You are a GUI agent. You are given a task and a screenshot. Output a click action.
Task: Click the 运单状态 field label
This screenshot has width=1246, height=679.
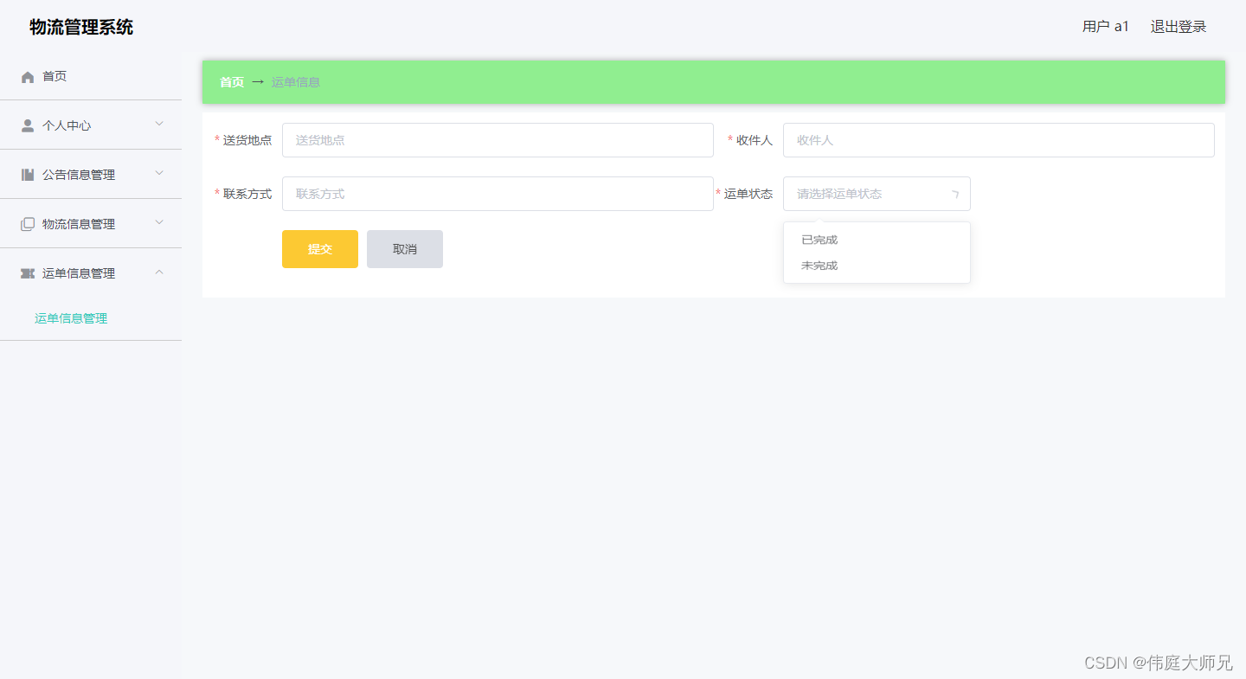(x=748, y=194)
